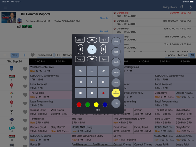Tap the OK button on remote
196x147 pixels.
(x=92, y=49)
